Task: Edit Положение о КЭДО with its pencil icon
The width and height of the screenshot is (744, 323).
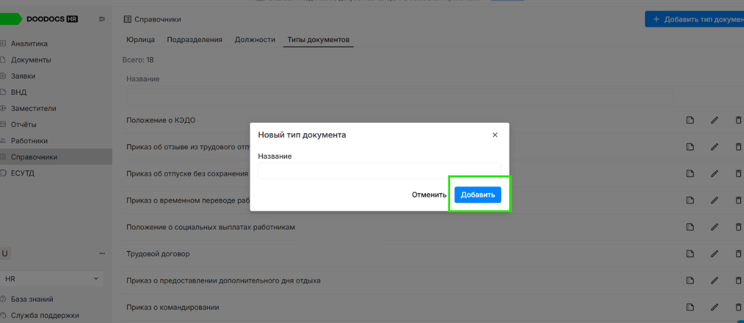Action: 714,120
